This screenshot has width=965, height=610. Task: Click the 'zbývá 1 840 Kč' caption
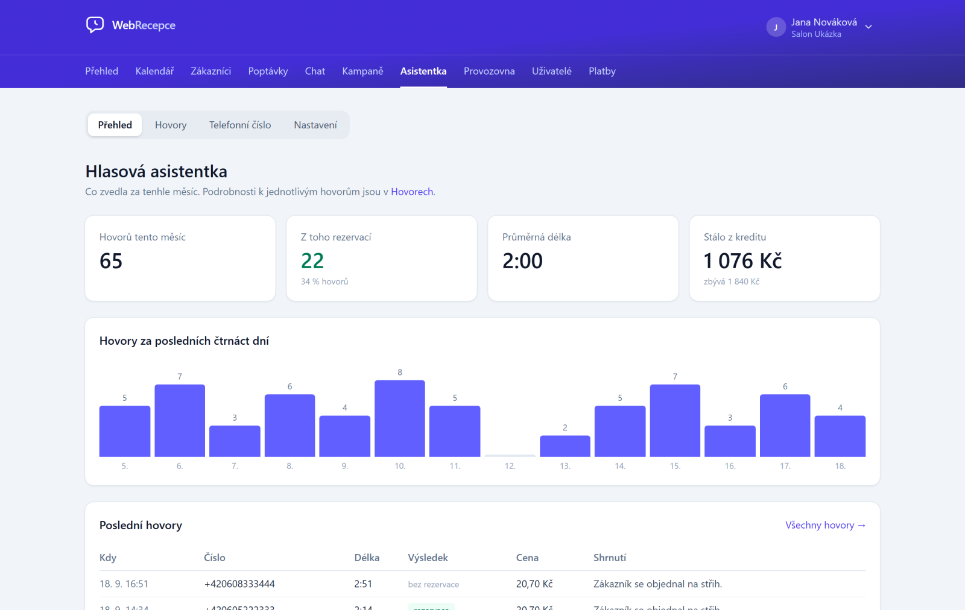[732, 281]
